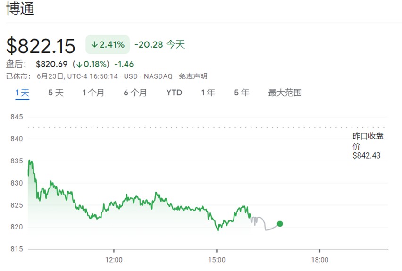
Task: Click the down arrow in the percent badge
Action: pyautogui.click(x=94, y=45)
